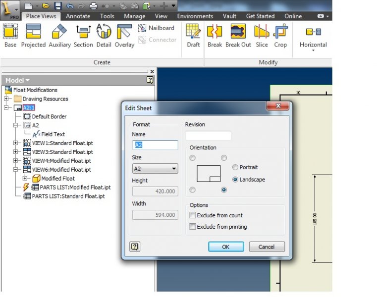The height and width of the screenshot is (297, 381).
Task: Select the Base view tool
Action: [10, 36]
